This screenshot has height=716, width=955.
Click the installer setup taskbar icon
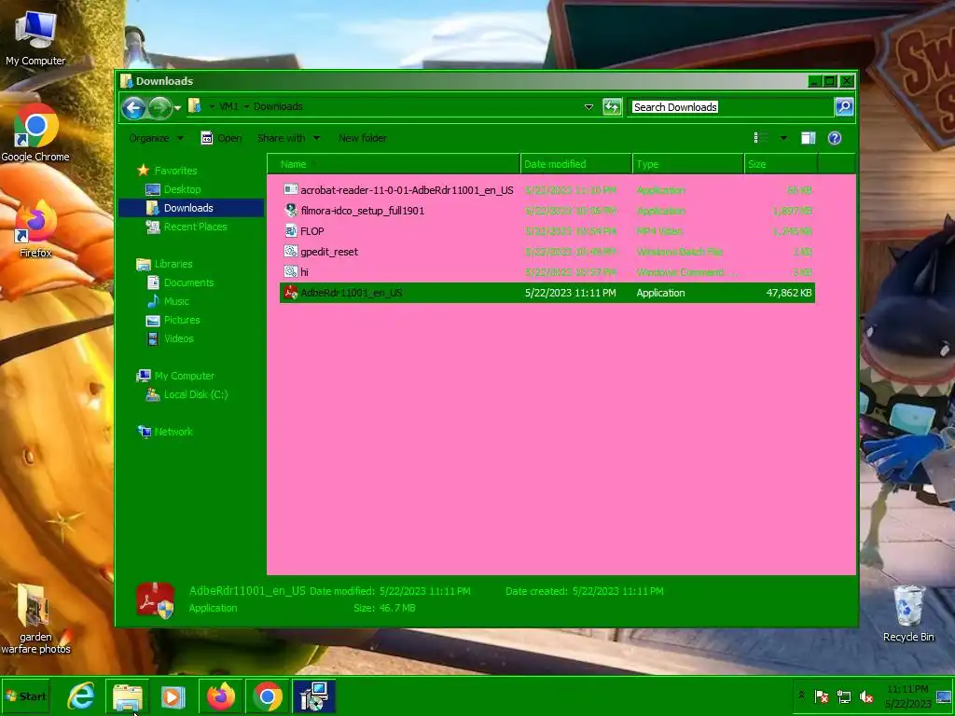314,696
